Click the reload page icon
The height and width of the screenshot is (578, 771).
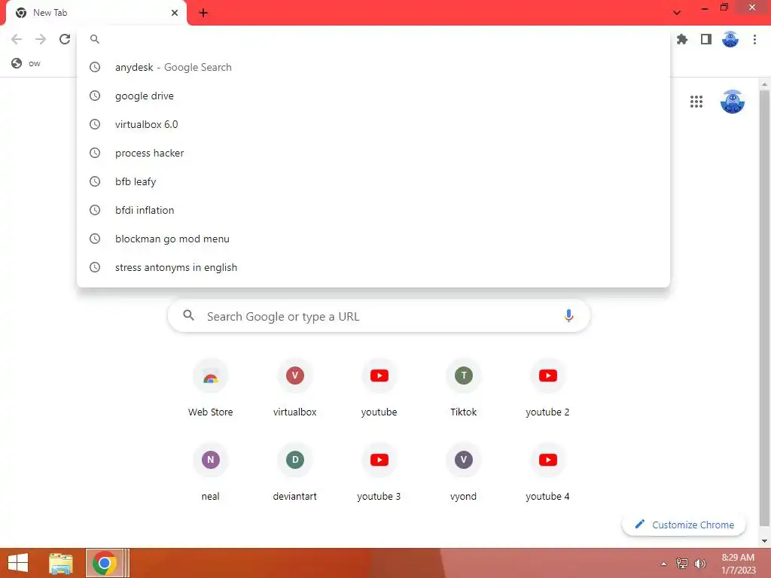(x=65, y=39)
